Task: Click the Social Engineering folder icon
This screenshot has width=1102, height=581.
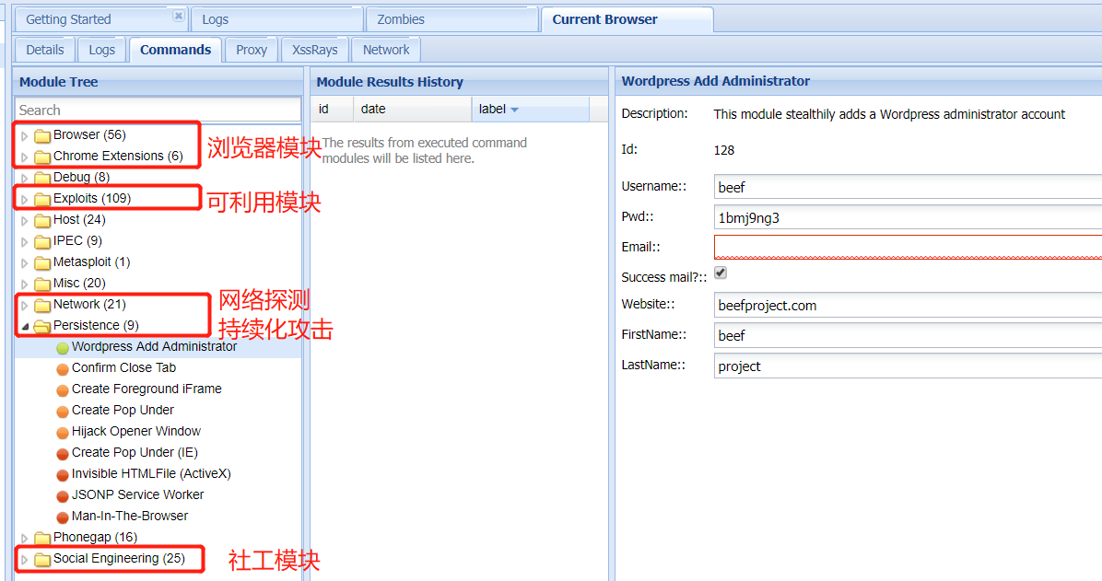Action: (x=42, y=559)
